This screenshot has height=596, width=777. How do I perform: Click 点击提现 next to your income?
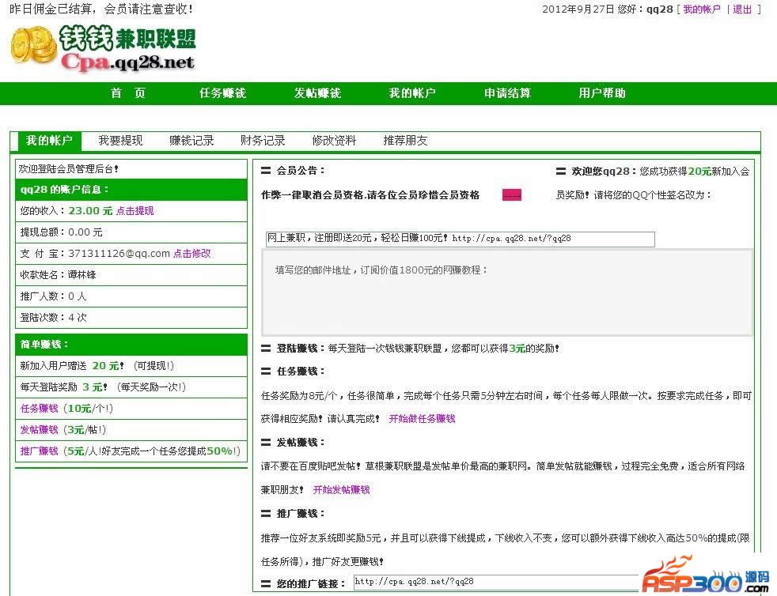tap(135, 211)
